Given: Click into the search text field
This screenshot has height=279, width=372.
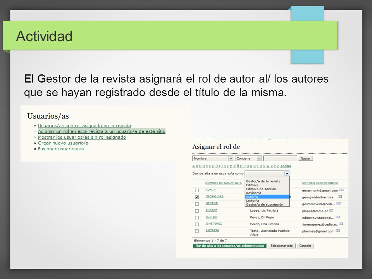Looking at the screenshot, I should coord(280,158).
